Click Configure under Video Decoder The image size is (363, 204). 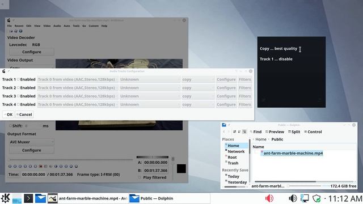pyautogui.click(x=32, y=52)
